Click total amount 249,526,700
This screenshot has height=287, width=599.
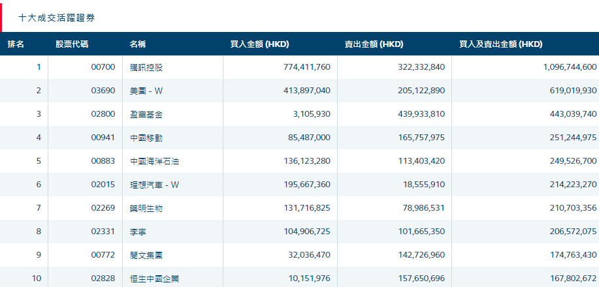point(574,161)
